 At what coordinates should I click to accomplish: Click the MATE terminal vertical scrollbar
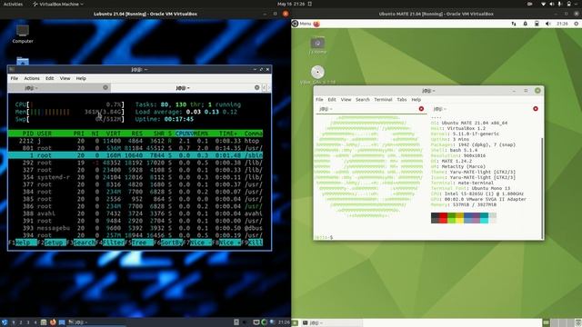tap(542, 188)
